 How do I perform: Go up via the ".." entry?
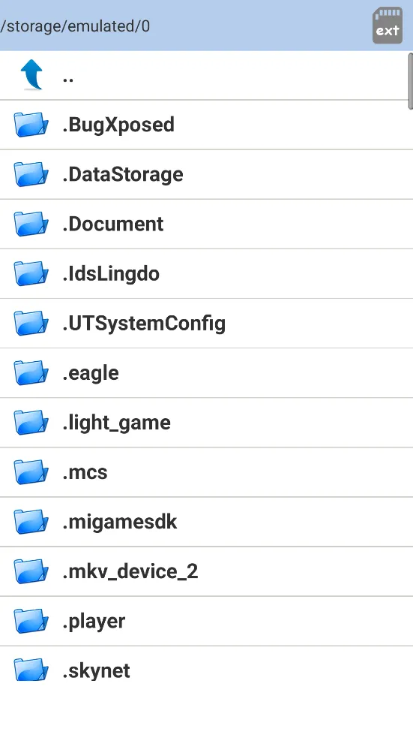tap(206, 75)
